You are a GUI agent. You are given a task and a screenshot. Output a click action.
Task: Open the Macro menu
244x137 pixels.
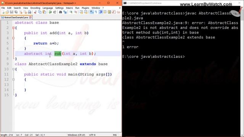pos(69,8)
